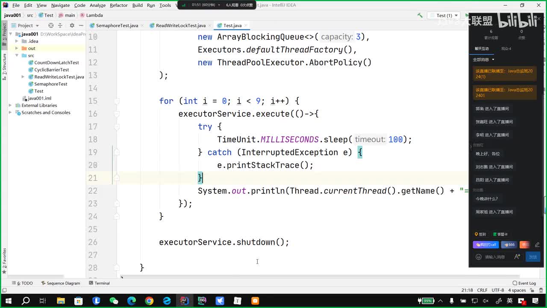
Task: Select CyclicBarrierTest in project tree
Action: click(x=51, y=70)
